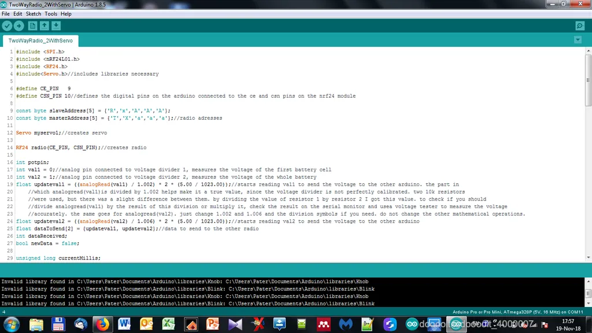Screen dimensions: 592x333
Task: Open a sketch with the Open arrow icon
Action: pyautogui.click(x=44, y=25)
